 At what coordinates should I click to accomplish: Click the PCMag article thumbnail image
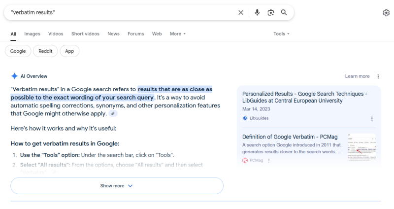pyautogui.click(x=362, y=147)
